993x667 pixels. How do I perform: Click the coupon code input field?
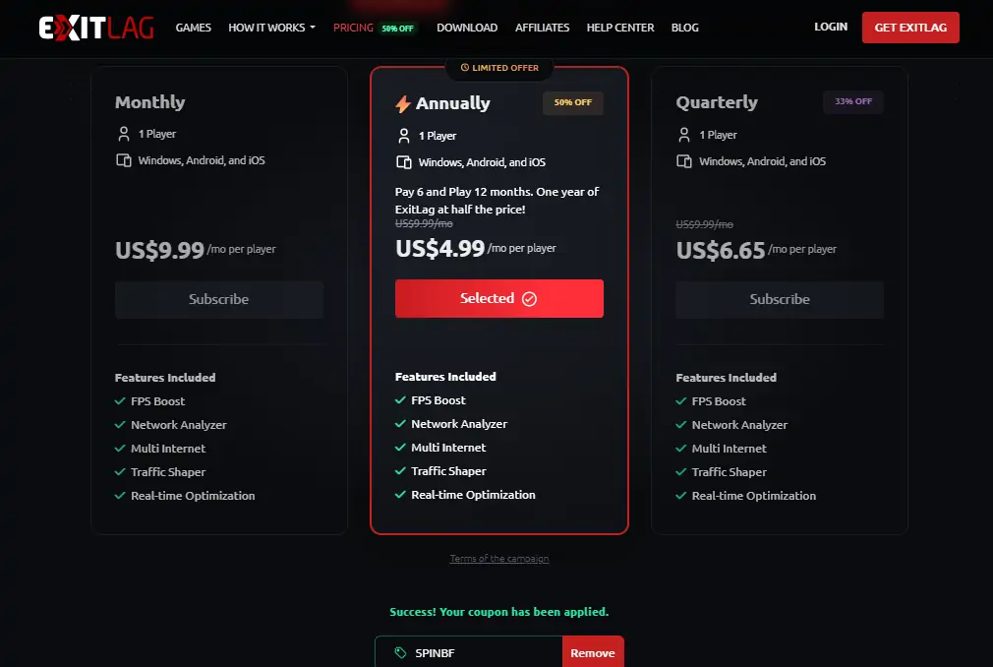[472, 651]
